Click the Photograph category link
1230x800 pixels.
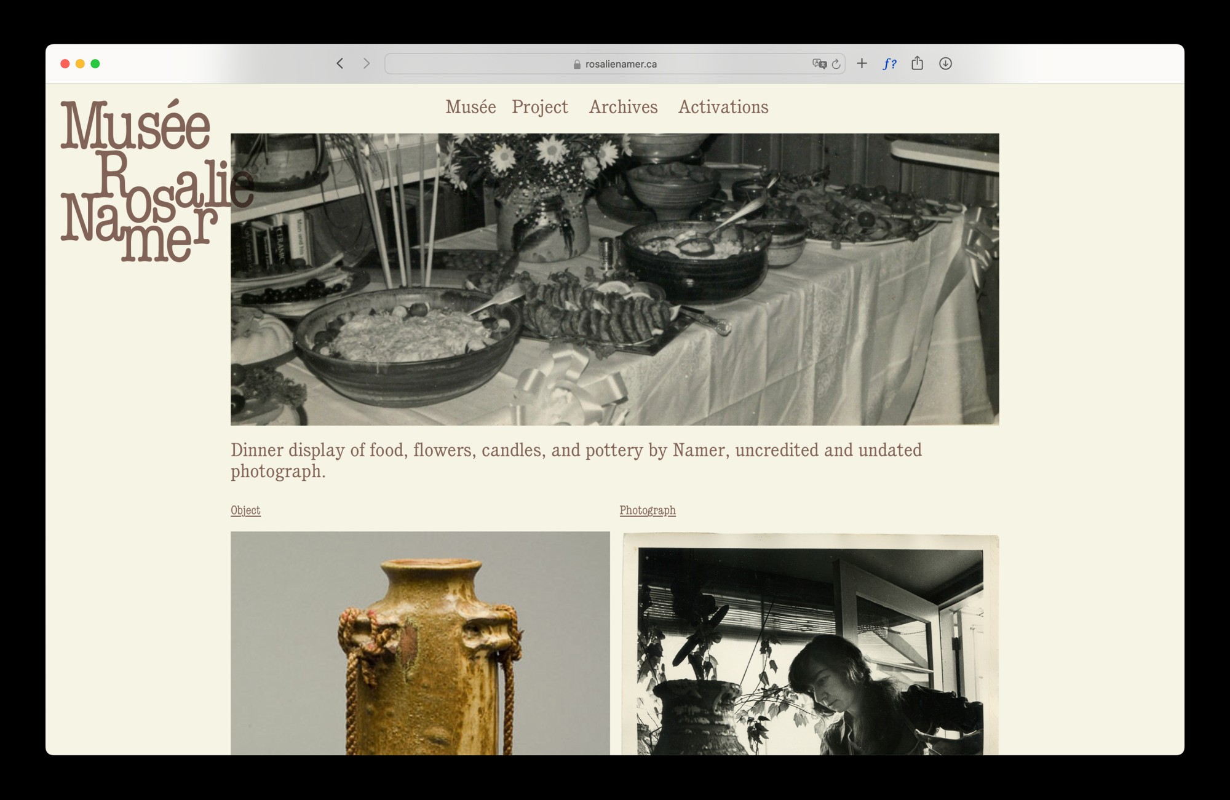tap(647, 510)
